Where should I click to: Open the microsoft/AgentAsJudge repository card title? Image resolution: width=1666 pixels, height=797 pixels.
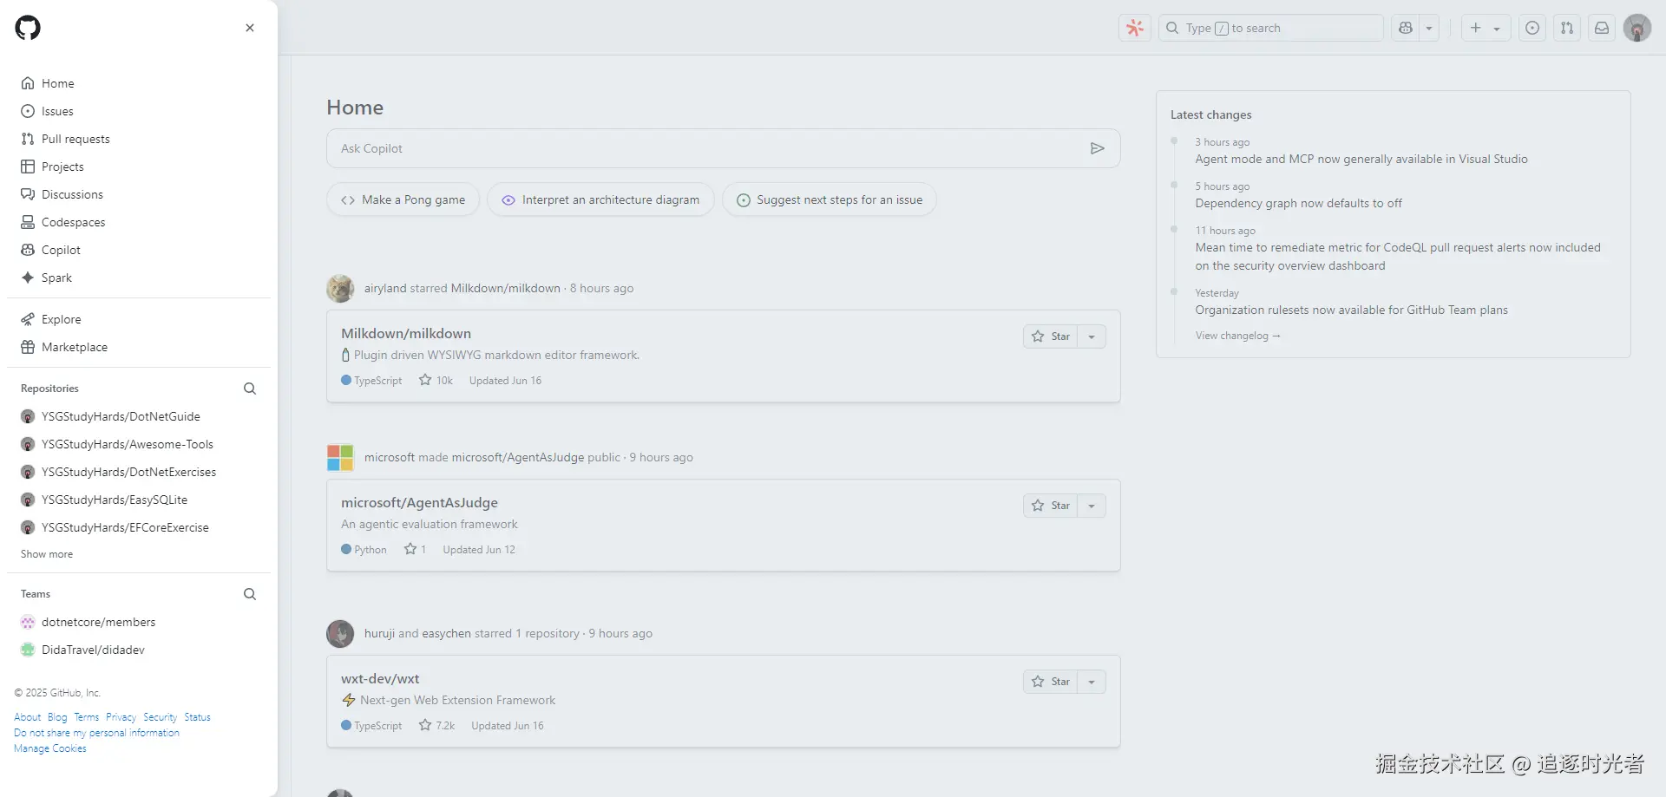coord(419,502)
